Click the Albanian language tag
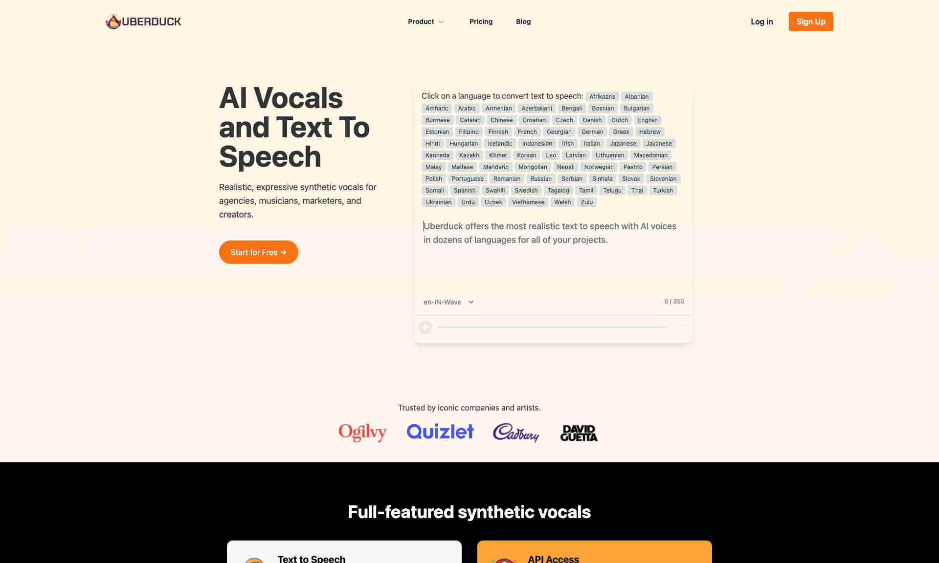The image size is (939, 563). pyautogui.click(x=636, y=96)
